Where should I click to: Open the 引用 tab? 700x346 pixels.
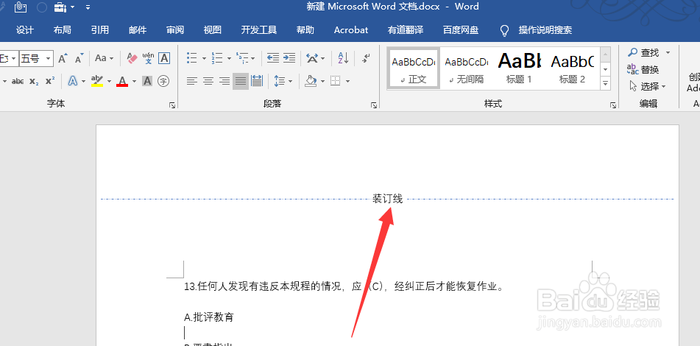100,30
